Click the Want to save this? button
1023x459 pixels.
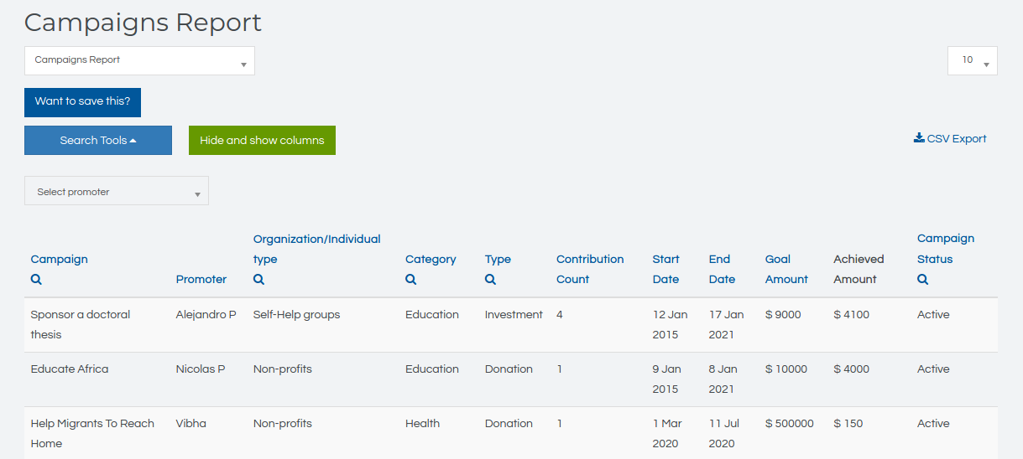pos(82,101)
